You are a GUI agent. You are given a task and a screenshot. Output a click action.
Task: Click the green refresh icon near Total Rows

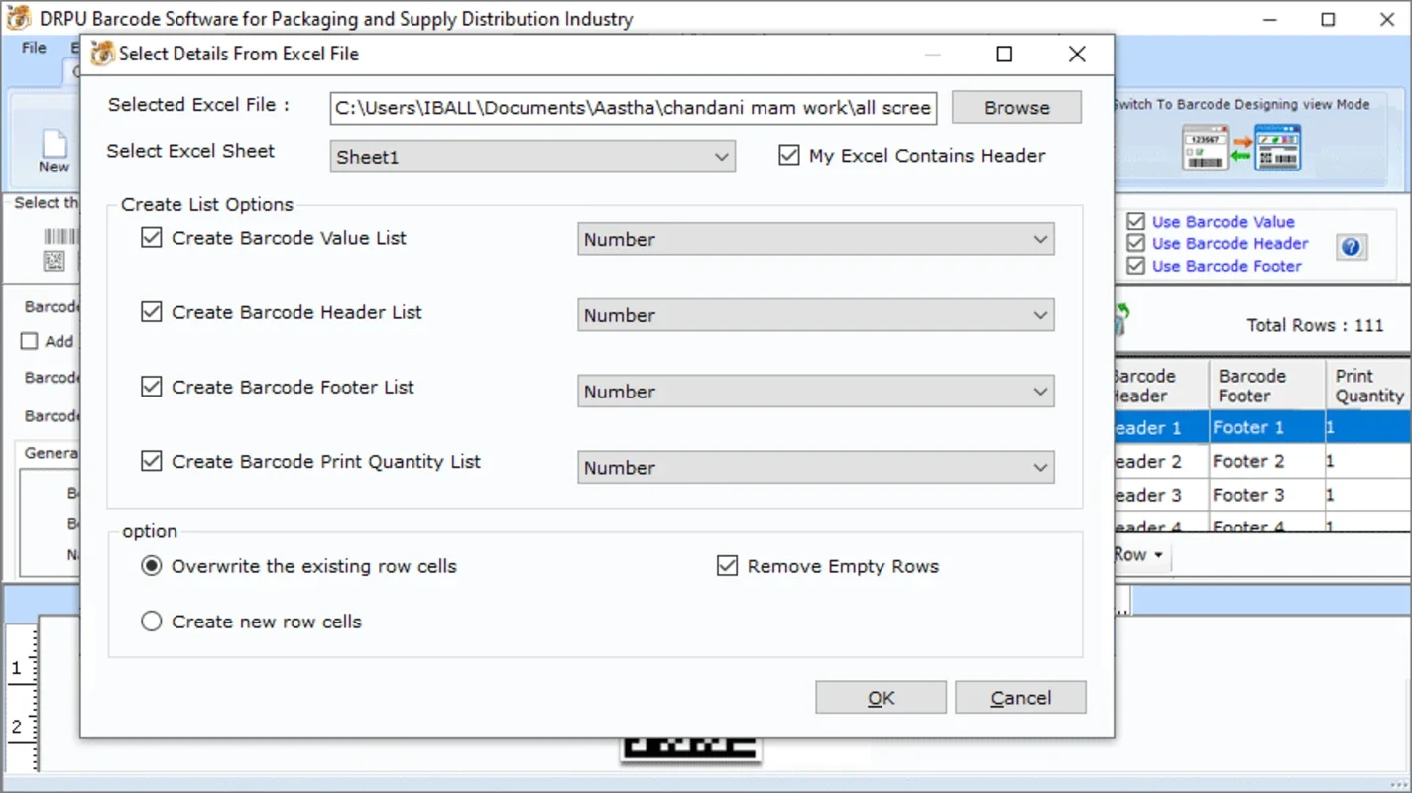pyautogui.click(x=1122, y=319)
